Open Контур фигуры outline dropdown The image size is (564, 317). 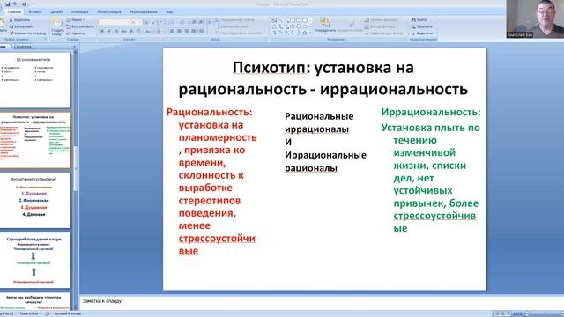click(380, 26)
